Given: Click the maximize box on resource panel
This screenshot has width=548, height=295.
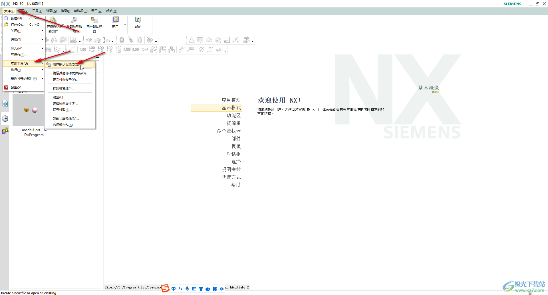Looking at the screenshot, I should click(97, 59).
